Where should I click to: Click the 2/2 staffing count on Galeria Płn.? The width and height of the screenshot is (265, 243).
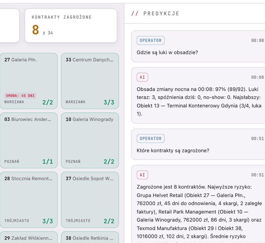(47, 102)
